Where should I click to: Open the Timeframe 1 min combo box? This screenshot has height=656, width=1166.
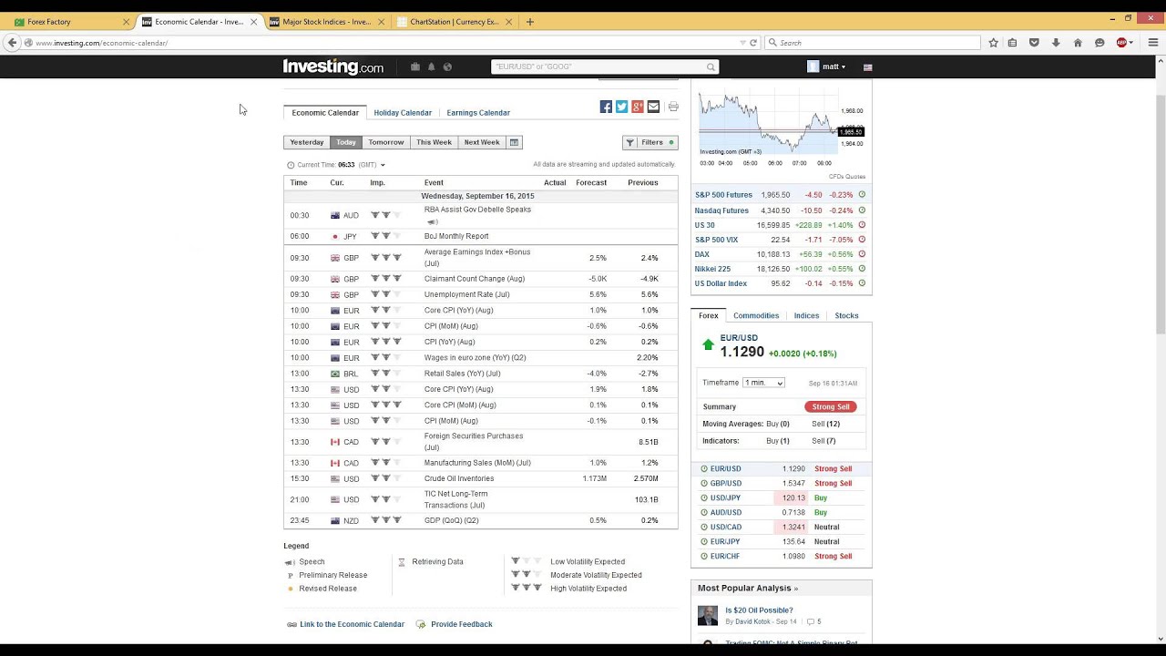[763, 383]
